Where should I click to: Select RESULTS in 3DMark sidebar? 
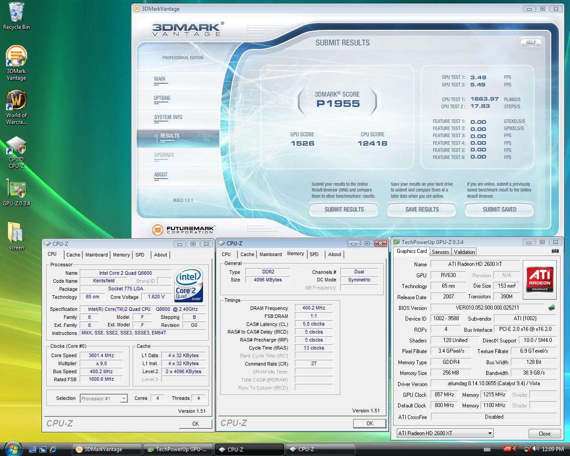coord(178,138)
